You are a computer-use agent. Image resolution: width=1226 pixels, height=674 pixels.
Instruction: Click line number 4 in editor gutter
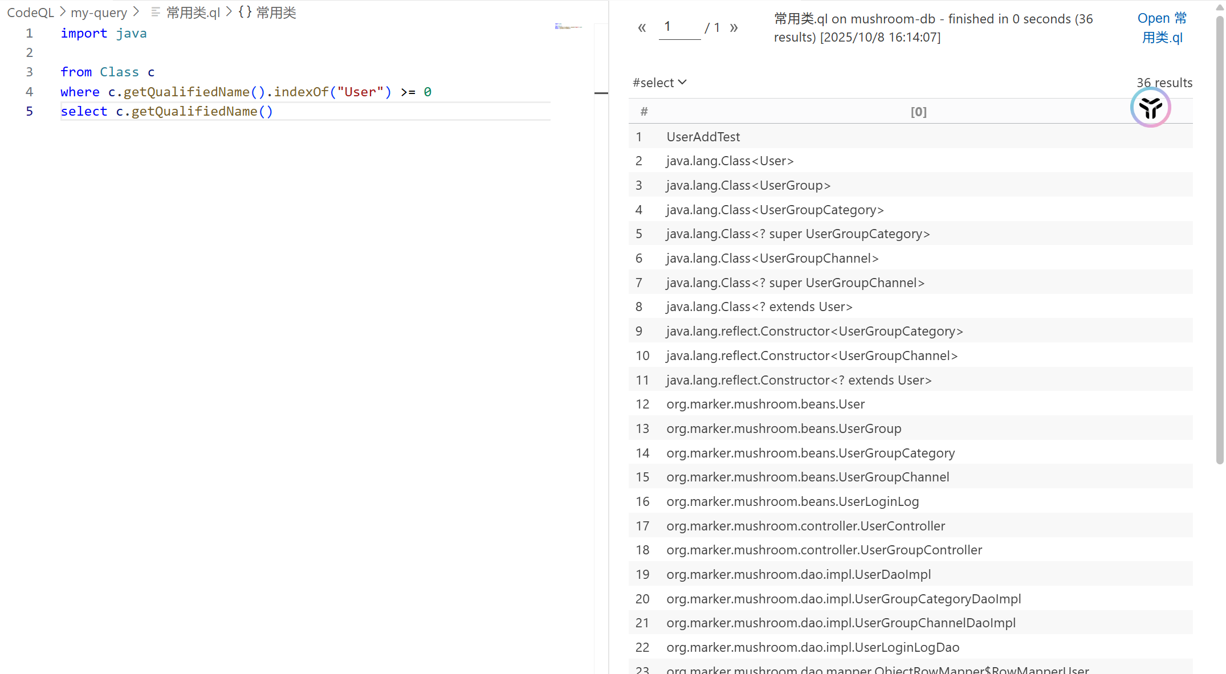[x=29, y=92]
